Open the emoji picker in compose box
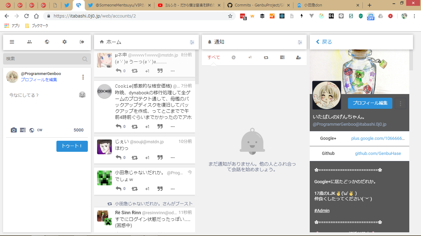Screen dimensions: 421x236 [x=82, y=95]
